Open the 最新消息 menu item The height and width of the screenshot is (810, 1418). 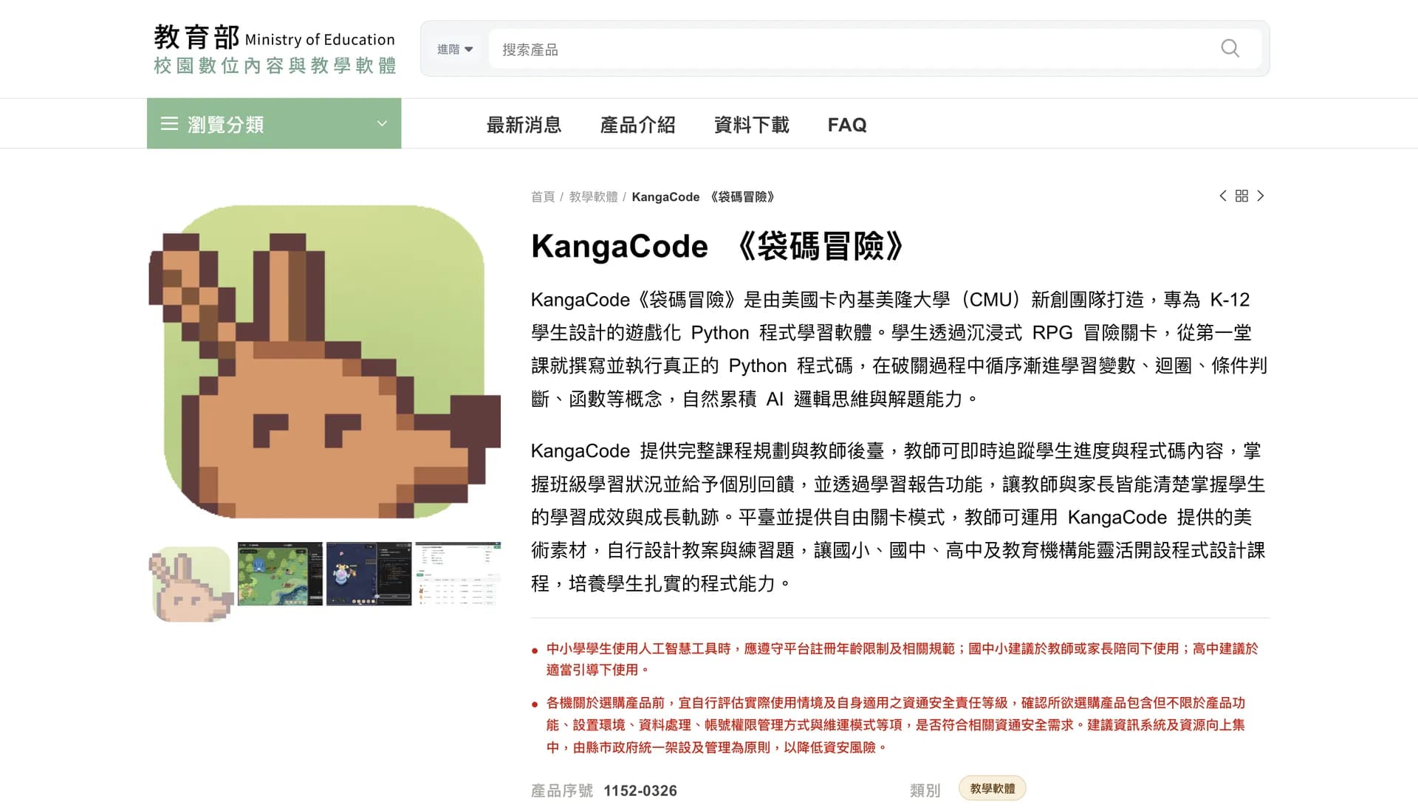(524, 125)
